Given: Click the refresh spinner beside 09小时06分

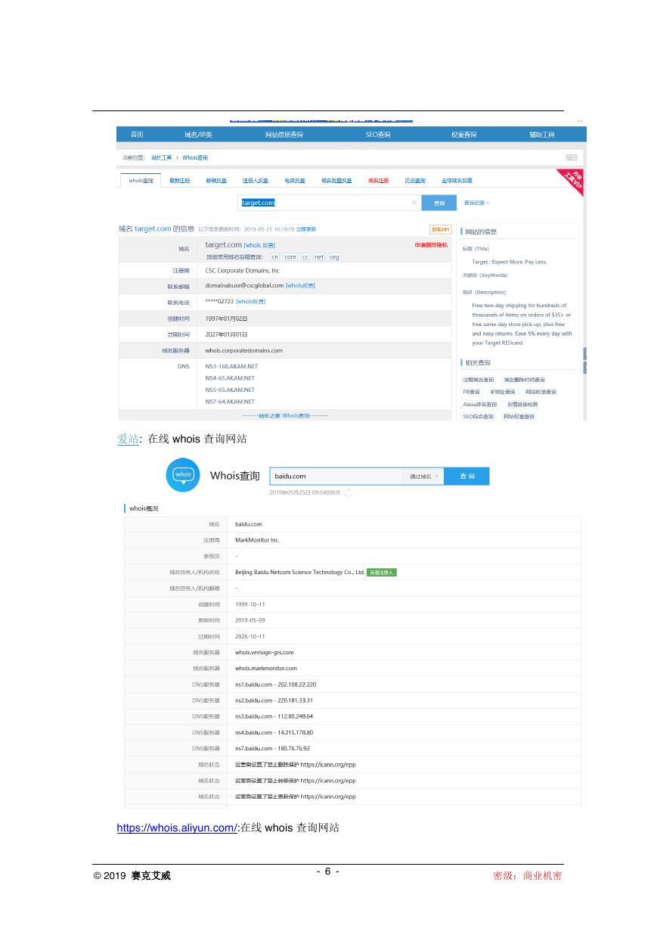Looking at the screenshot, I should coord(349,492).
